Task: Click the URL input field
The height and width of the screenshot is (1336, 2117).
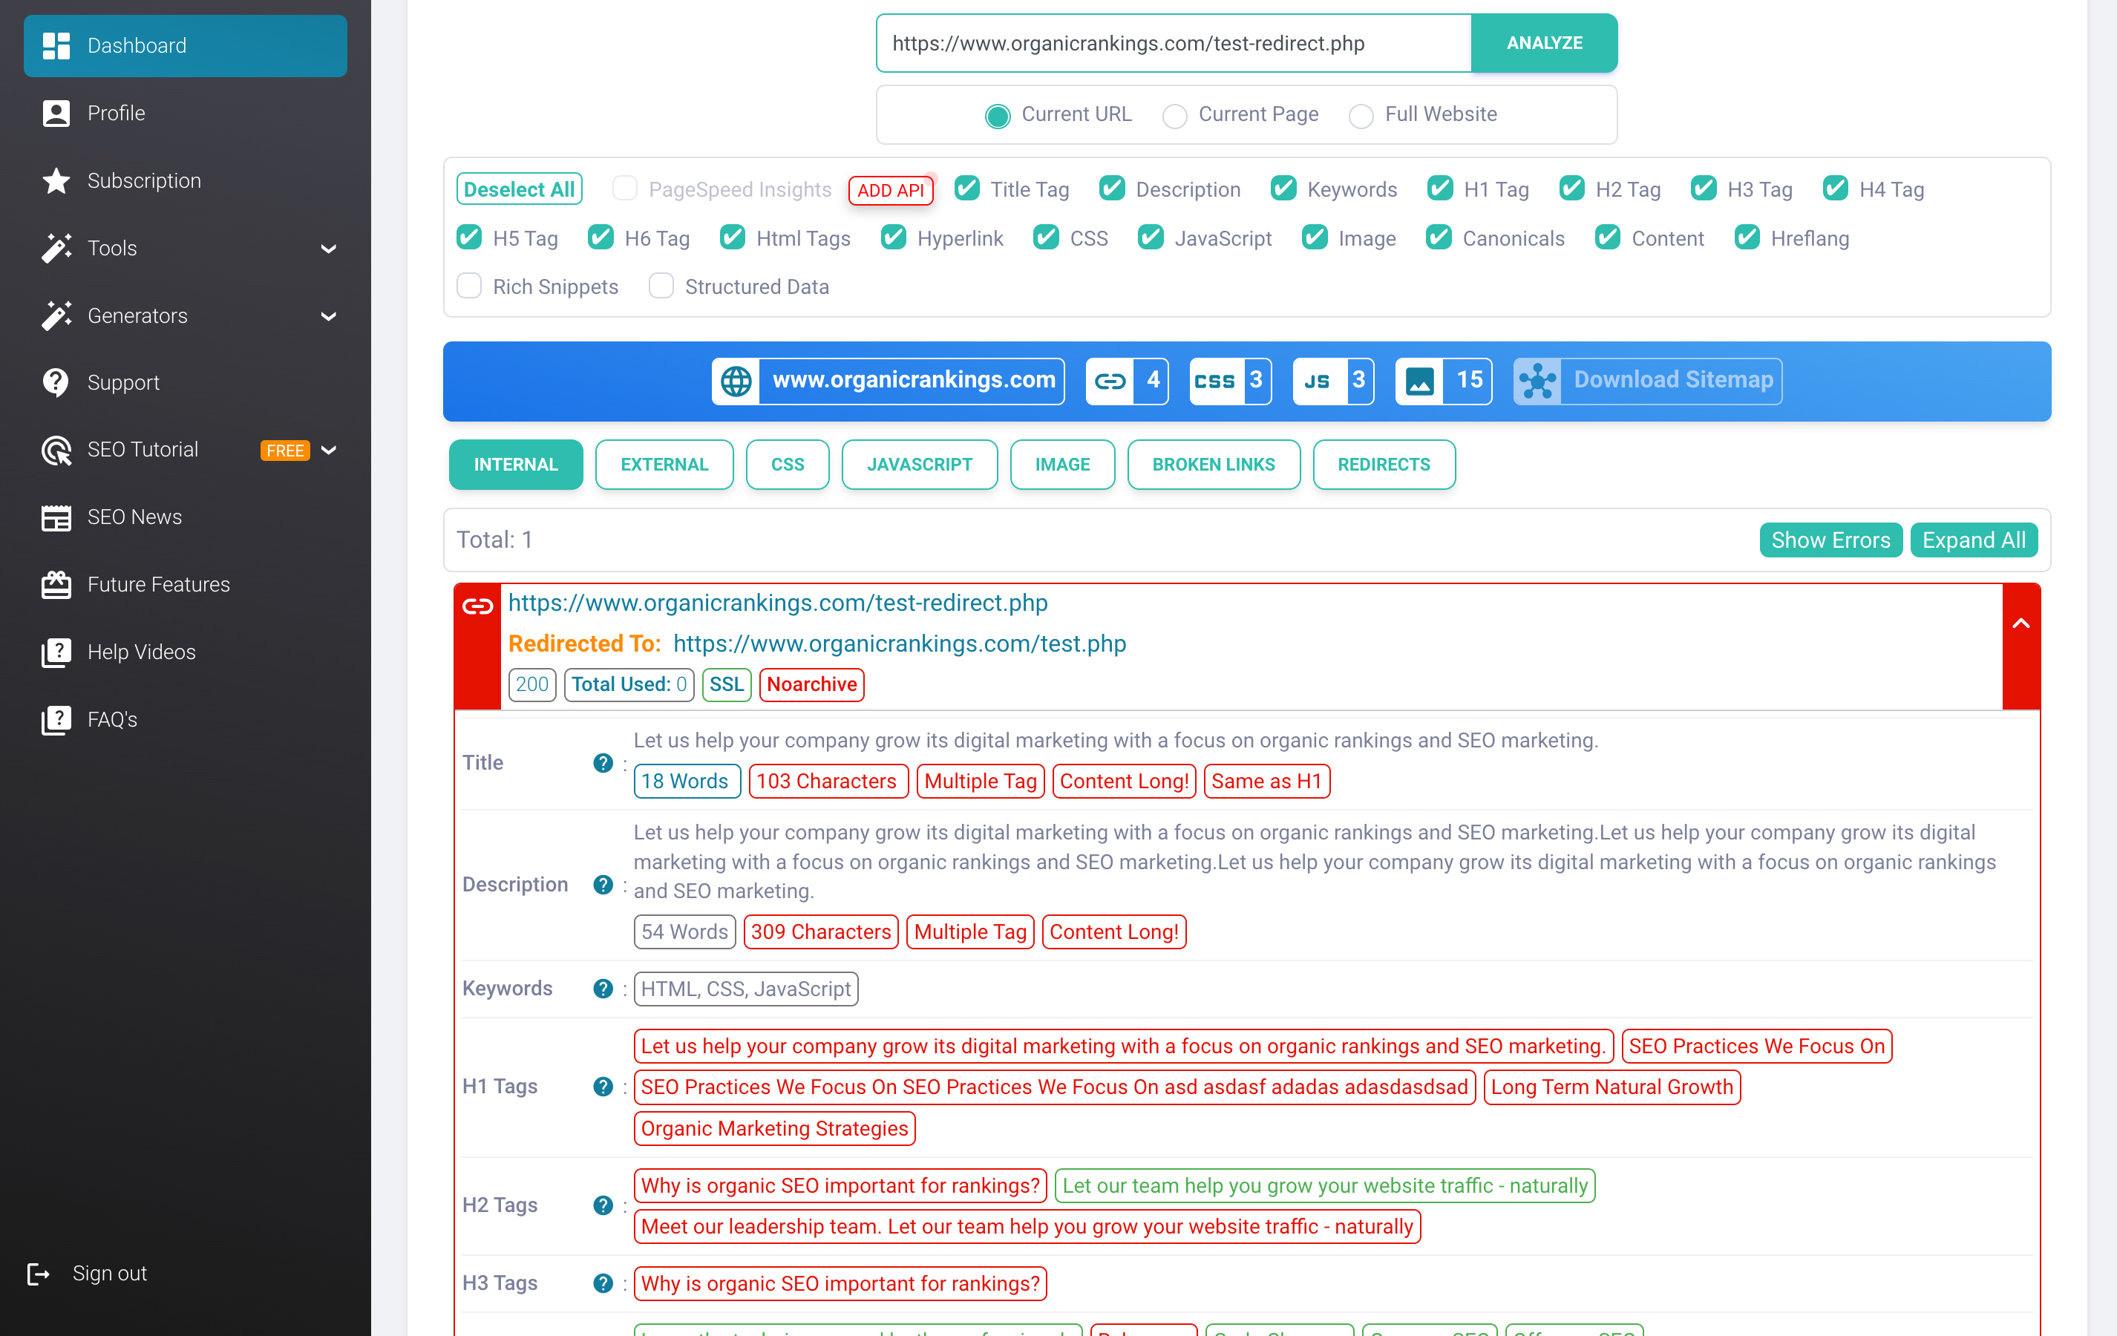Action: pos(1173,43)
